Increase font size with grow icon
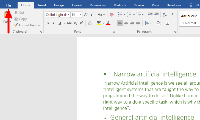The width and height of the screenshot is (200, 120). (86, 15)
